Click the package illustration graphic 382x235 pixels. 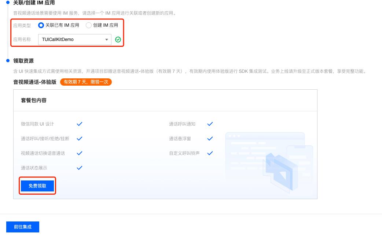(269, 161)
